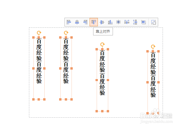
Task: Click the rotate handle of the leftmost text box
Action: click(x=39, y=33)
